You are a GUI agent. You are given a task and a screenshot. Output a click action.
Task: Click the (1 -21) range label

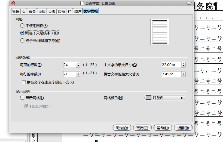[x=90, y=73]
